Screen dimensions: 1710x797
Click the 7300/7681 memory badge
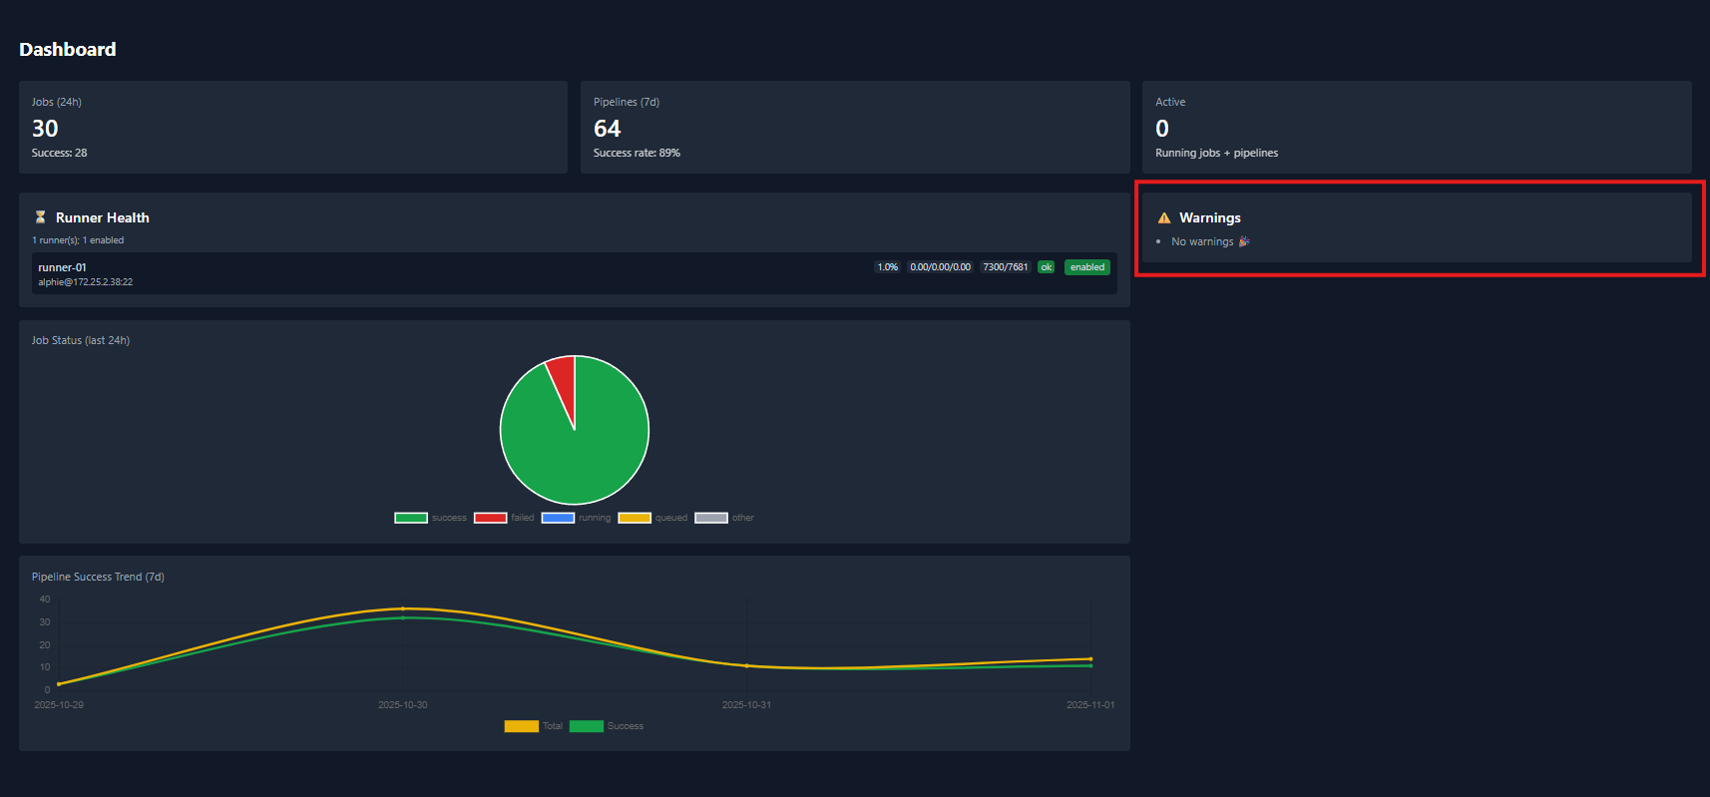point(1005,267)
